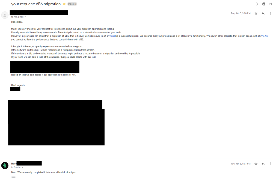Open thread in new window
The width and height of the screenshot is (273, 181).
pos(270,4)
